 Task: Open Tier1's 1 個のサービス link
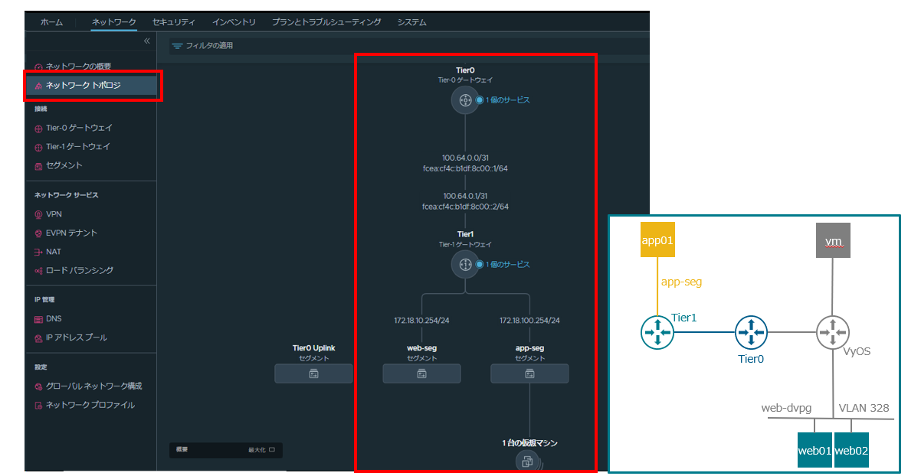coord(507,265)
